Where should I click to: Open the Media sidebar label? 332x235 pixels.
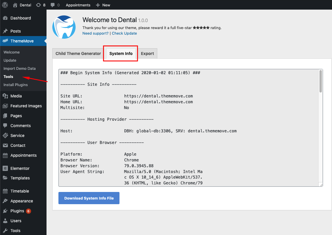[x=16, y=96]
